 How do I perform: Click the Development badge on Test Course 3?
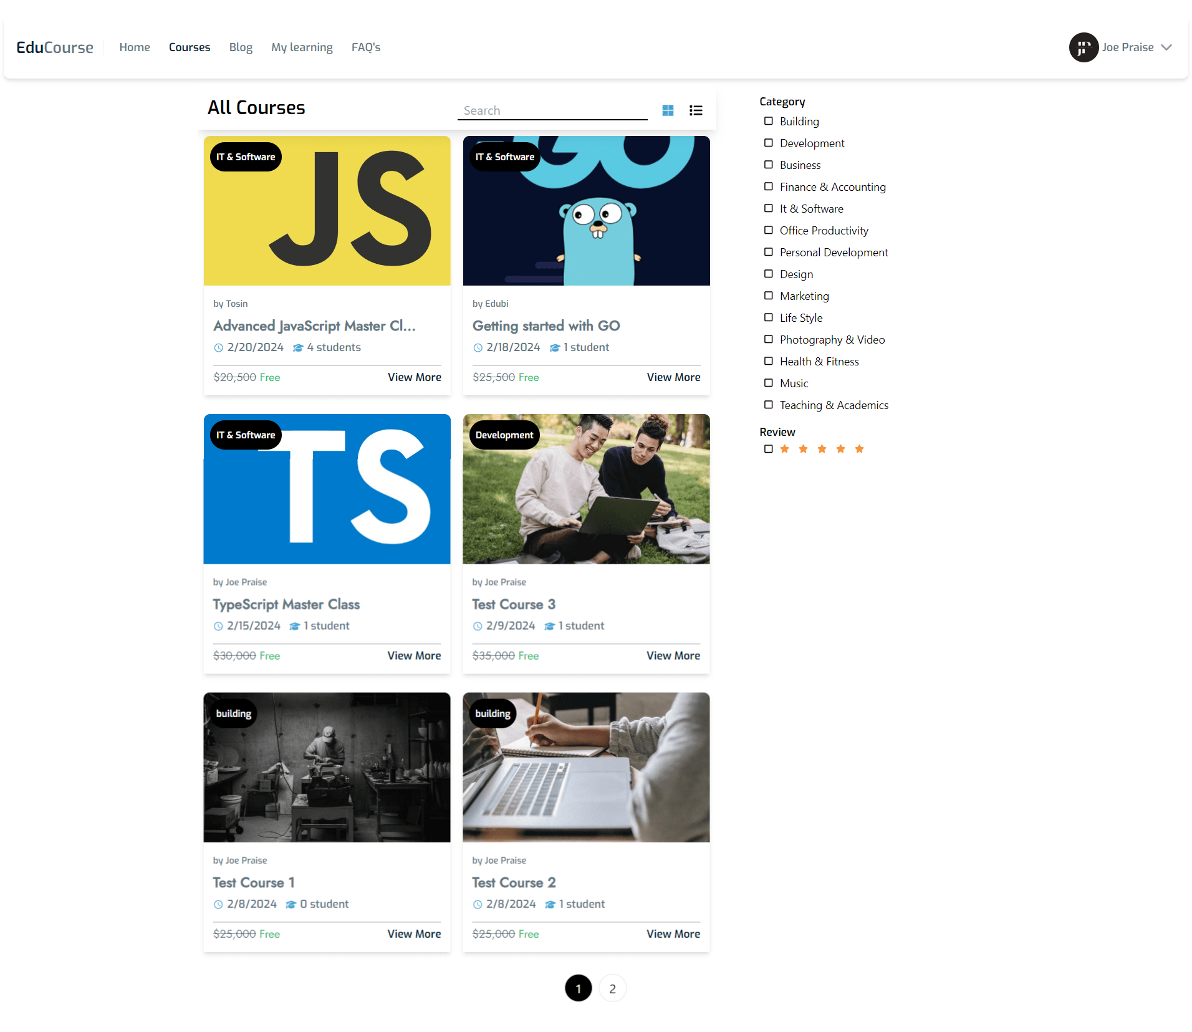coord(504,435)
